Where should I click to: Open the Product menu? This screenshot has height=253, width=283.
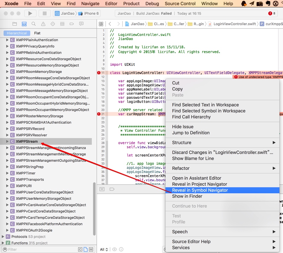pyautogui.click(x=131, y=4)
